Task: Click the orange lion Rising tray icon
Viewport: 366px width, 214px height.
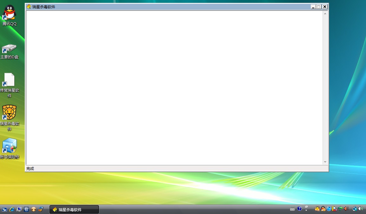Action: 317,209
